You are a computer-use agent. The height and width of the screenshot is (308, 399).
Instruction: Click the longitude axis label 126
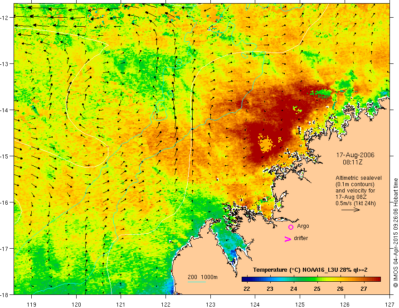coord(345,304)
